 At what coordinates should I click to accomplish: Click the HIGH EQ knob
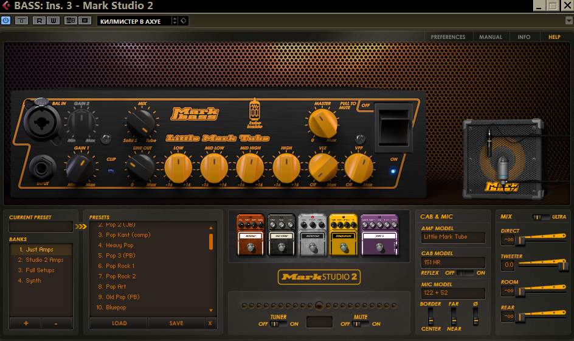pyautogui.click(x=286, y=167)
